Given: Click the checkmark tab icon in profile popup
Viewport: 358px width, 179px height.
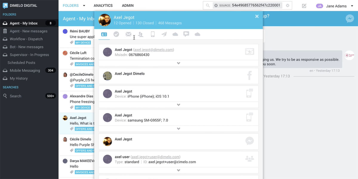Looking at the screenshot, I should point(116,34).
